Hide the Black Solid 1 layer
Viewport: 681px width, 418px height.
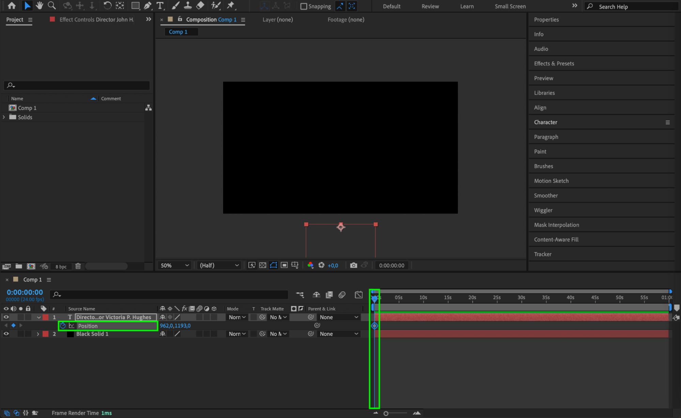click(x=6, y=334)
